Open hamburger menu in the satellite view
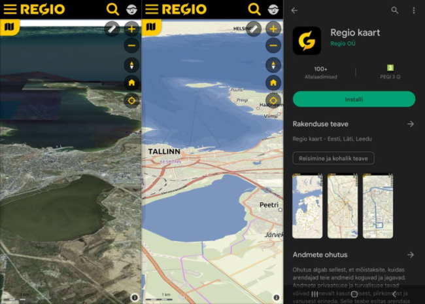 pos(10,9)
